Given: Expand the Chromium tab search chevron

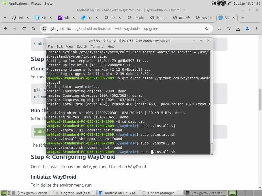Looking at the screenshot, I should [x=5, y=18].
